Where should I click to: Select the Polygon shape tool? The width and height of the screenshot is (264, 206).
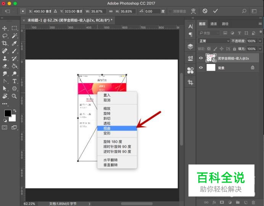(14, 89)
